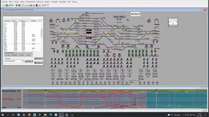209x117 pixels.
Task: Sort by Стоянка column header
Action: [33, 21]
